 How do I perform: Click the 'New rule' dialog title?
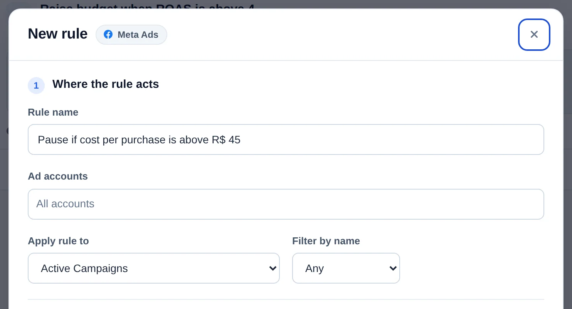(x=58, y=34)
